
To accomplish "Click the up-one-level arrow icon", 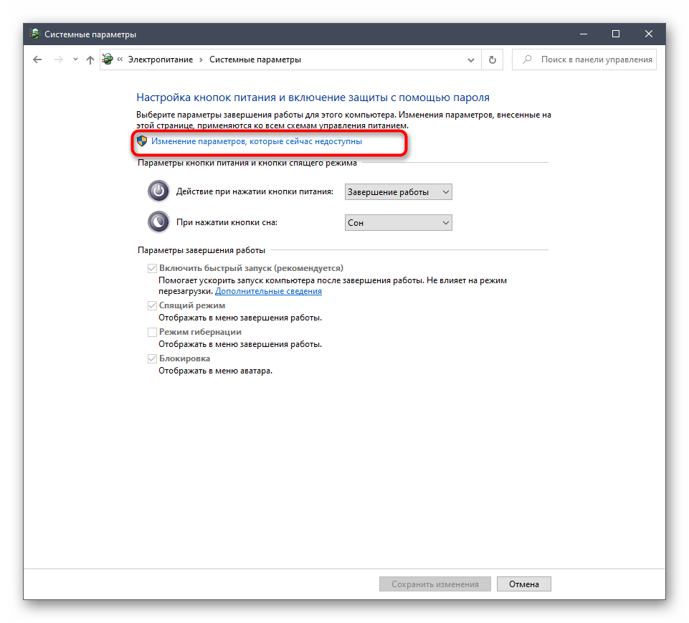I will pyautogui.click(x=90, y=60).
